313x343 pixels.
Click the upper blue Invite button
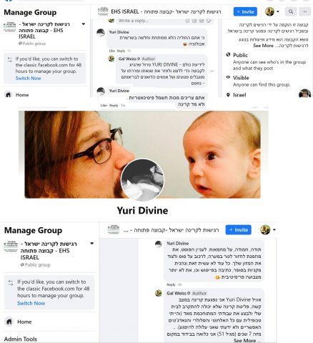(245, 11)
